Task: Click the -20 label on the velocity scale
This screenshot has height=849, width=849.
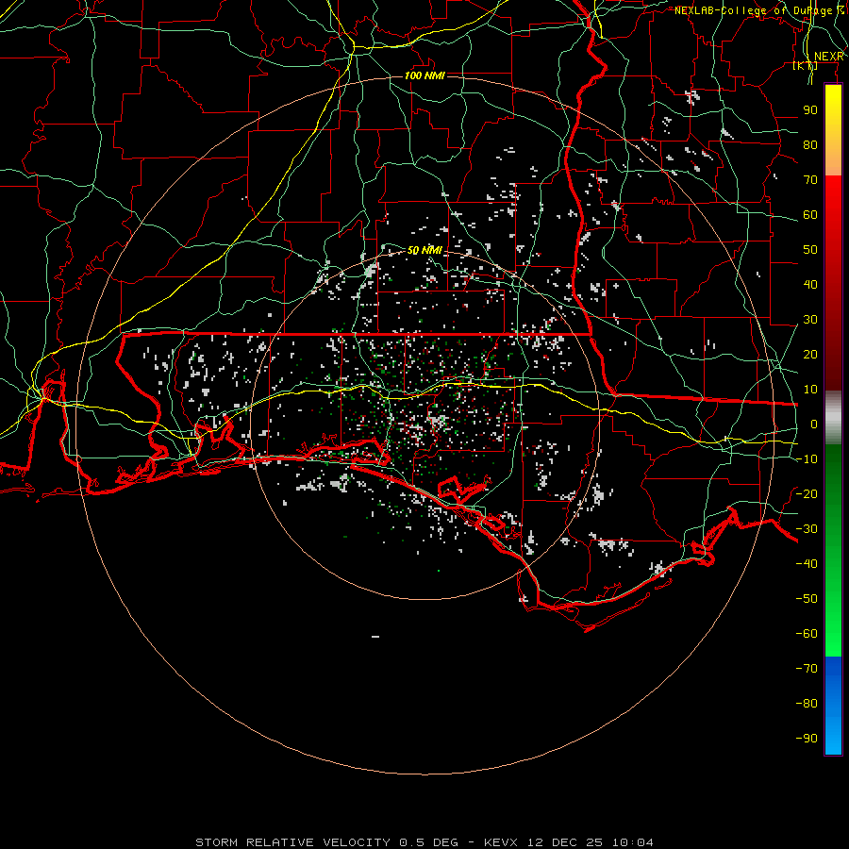Action: (x=807, y=493)
